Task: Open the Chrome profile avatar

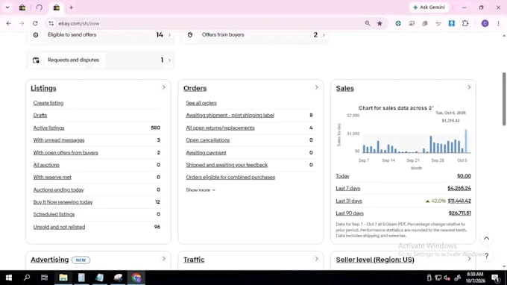Action: coord(485,23)
